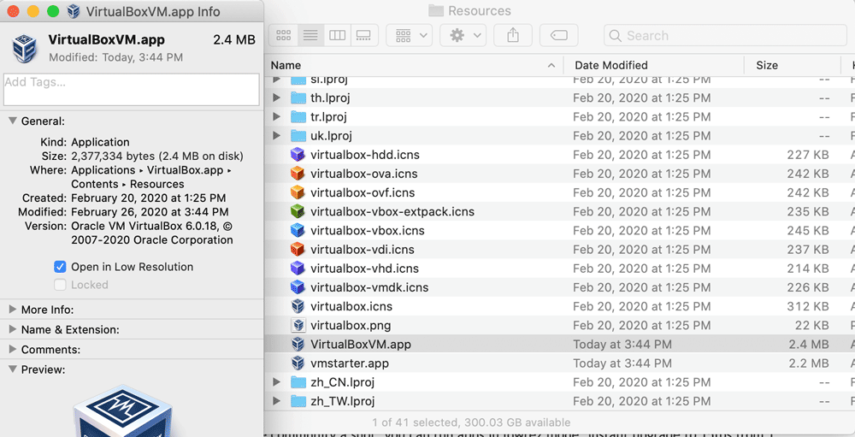The width and height of the screenshot is (855, 437).
Task: Uncheck Open in Low Resolution
Action: [x=60, y=267]
